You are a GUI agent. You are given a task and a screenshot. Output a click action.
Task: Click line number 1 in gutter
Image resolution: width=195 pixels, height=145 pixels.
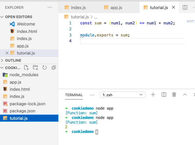point(70,23)
